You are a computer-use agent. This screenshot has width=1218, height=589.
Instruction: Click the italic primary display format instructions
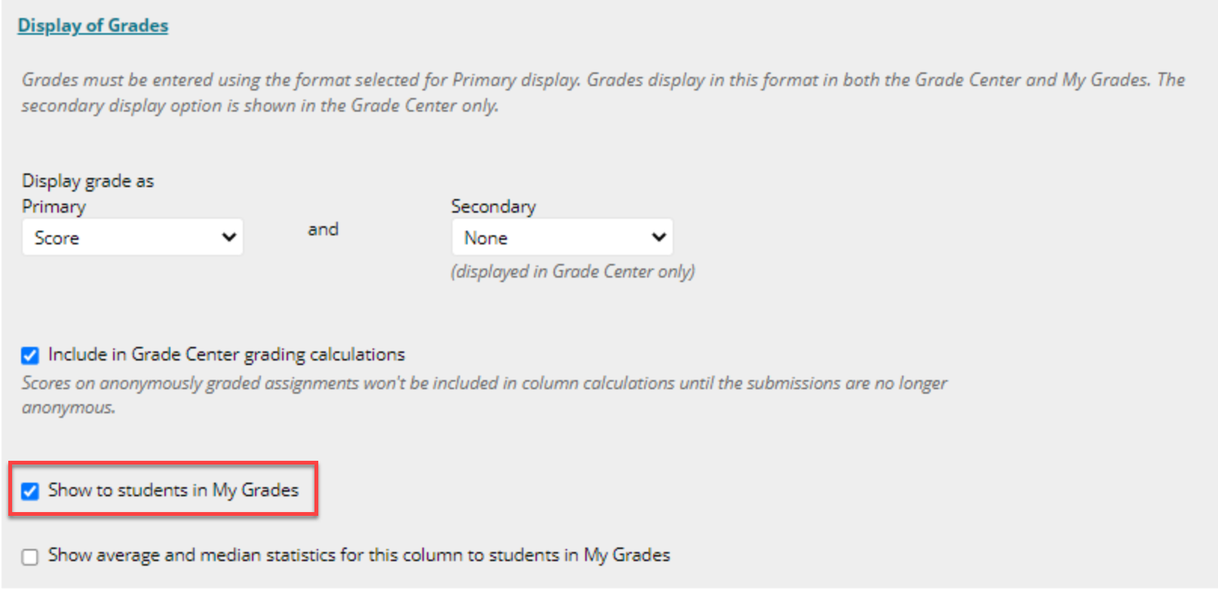[603, 92]
